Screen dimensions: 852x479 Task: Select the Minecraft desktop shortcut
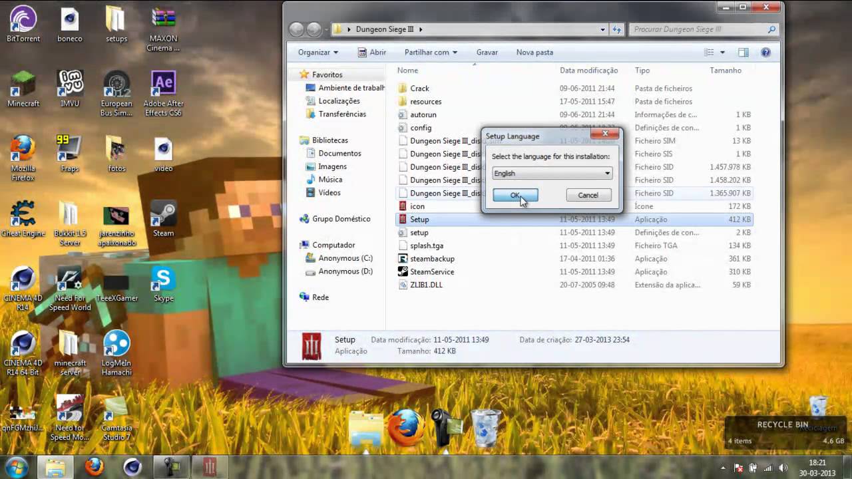23,88
